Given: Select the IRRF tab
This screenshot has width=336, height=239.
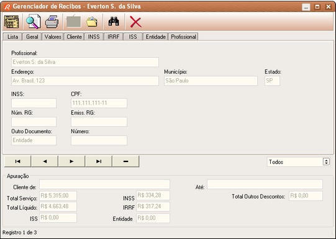Looking at the screenshot, I should (x=114, y=37).
